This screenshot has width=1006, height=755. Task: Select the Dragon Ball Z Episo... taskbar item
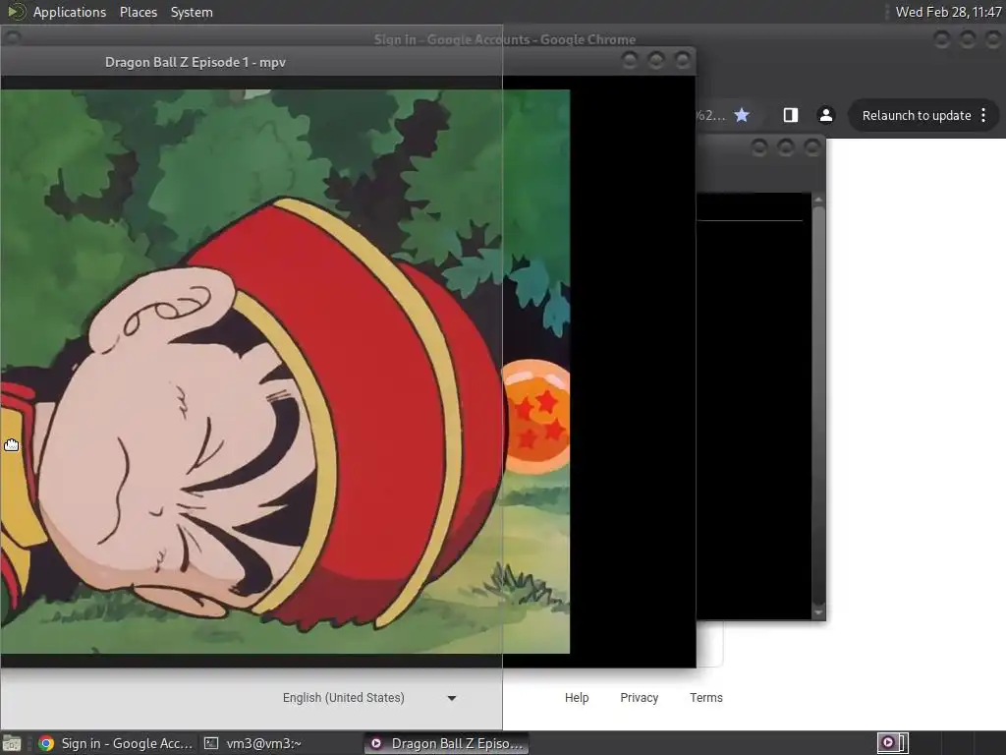446,743
